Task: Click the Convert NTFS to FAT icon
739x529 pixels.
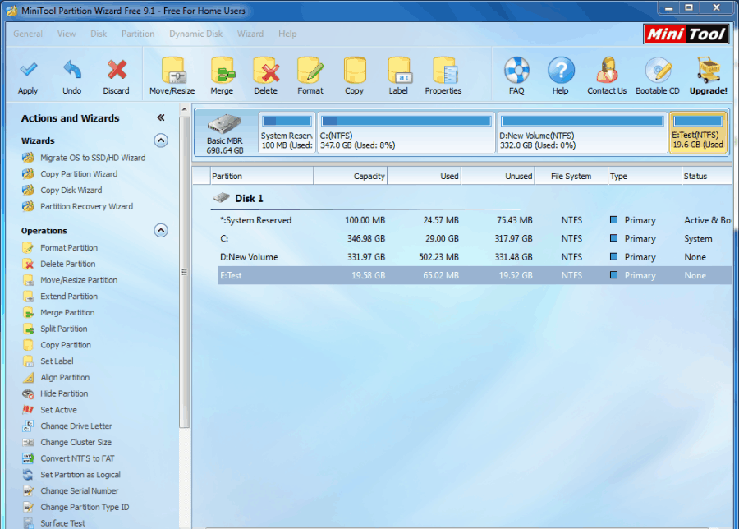Action: coord(28,458)
